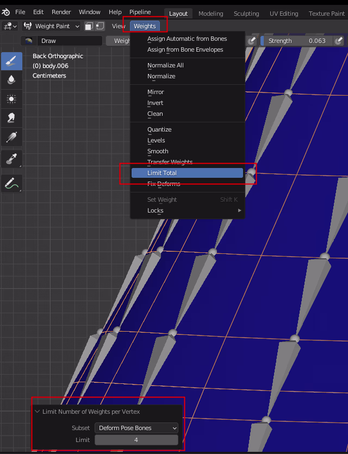Select the Blur brush tool
The height and width of the screenshot is (454, 348).
pos(11,79)
